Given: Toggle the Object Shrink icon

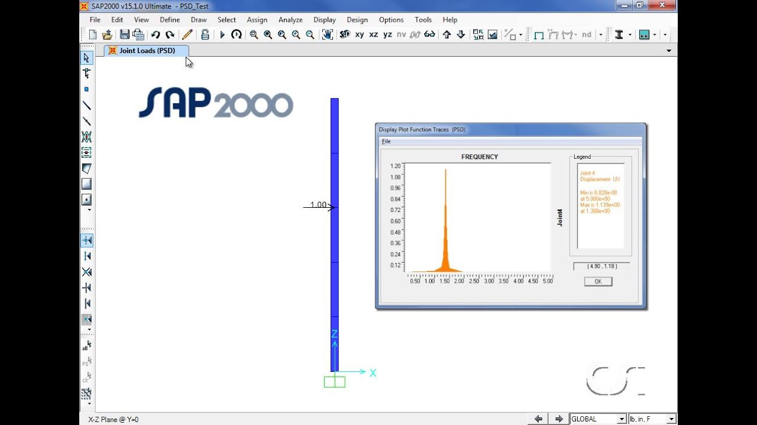Looking at the screenshot, I should tap(478, 35).
